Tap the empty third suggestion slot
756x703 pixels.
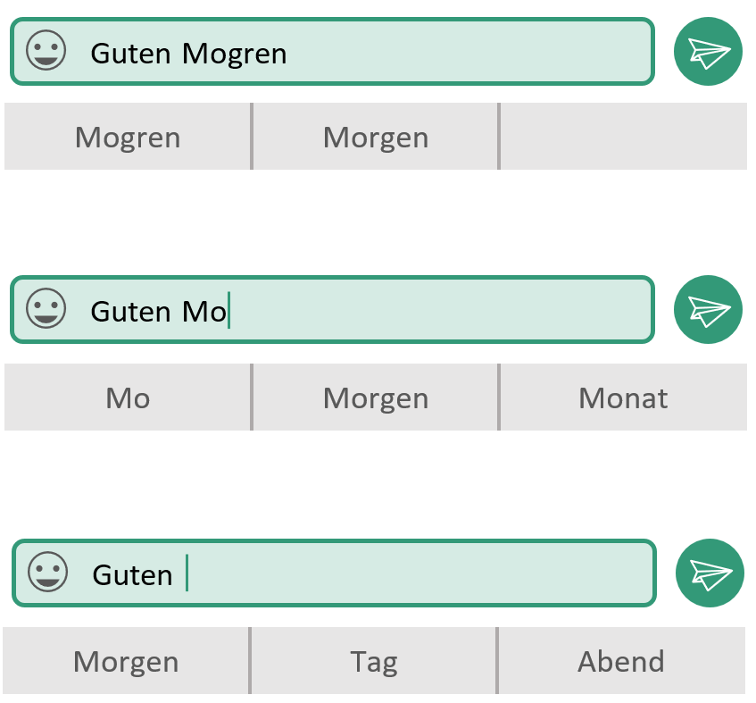(623, 137)
